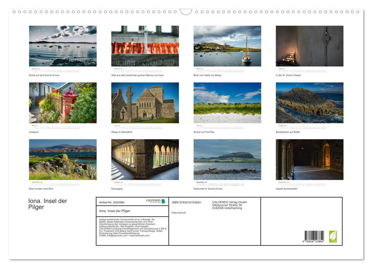Viewport: 372px width, 268px height.
Task: Click the CALVENDO logo in the info box
Action: pyautogui.click(x=155, y=201)
